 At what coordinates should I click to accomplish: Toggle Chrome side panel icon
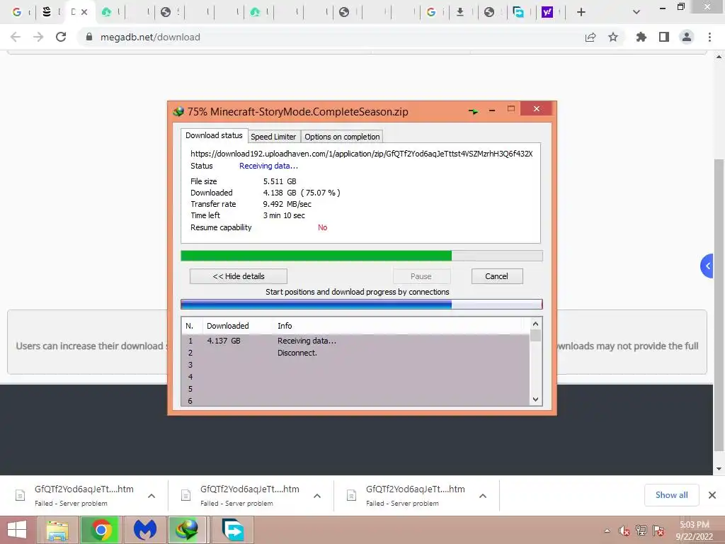(x=664, y=37)
